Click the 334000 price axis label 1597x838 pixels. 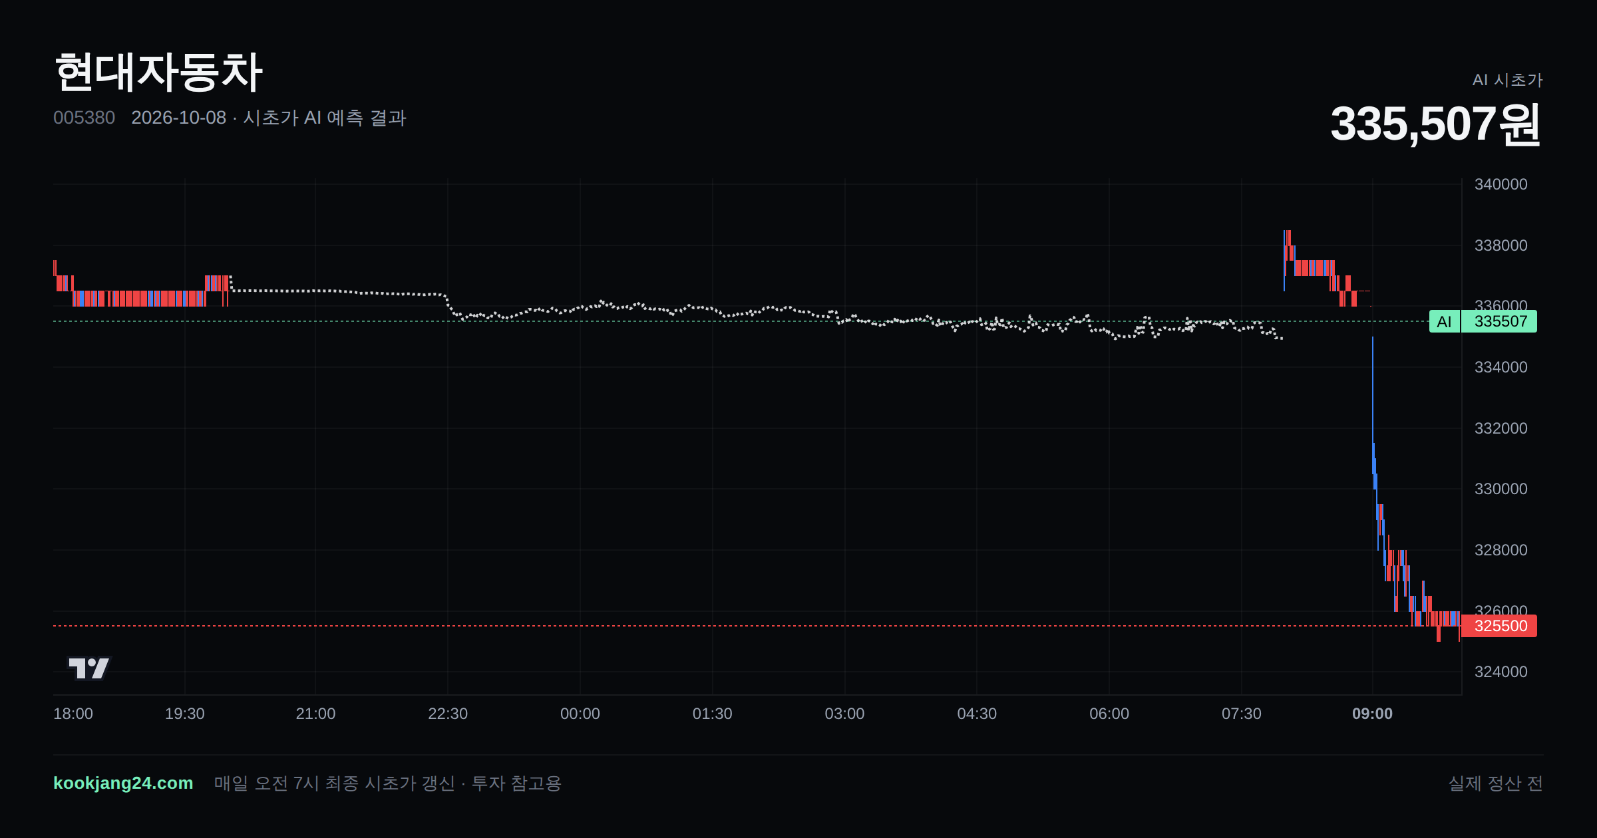pos(1501,367)
